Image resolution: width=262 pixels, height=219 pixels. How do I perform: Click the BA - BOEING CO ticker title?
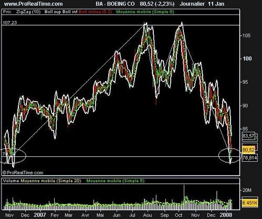point(115,4)
